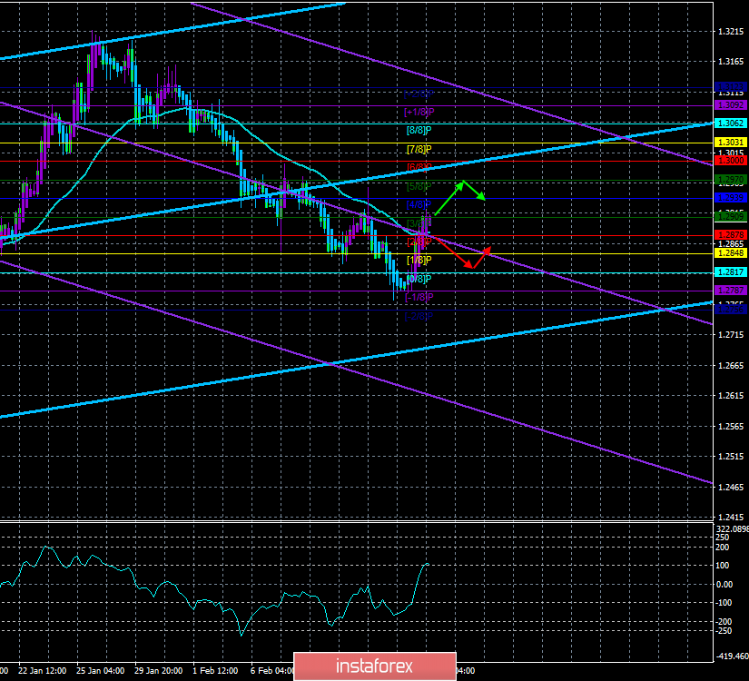Click the 25 Jan 04:00 time label
749x681 pixels.
pyautogui.click(x=100, y=670)
